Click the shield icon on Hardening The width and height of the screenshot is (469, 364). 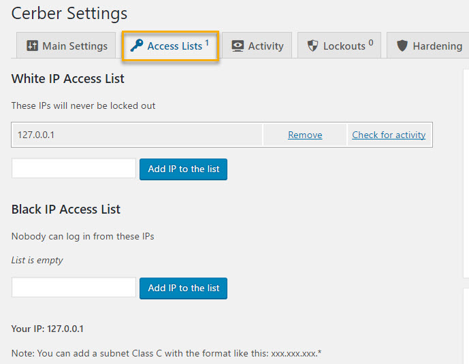tap(402, 46)
